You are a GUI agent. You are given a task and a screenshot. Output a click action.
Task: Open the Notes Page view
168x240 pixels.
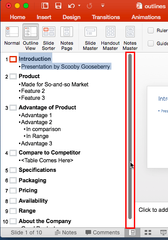(x=67, y=32)
